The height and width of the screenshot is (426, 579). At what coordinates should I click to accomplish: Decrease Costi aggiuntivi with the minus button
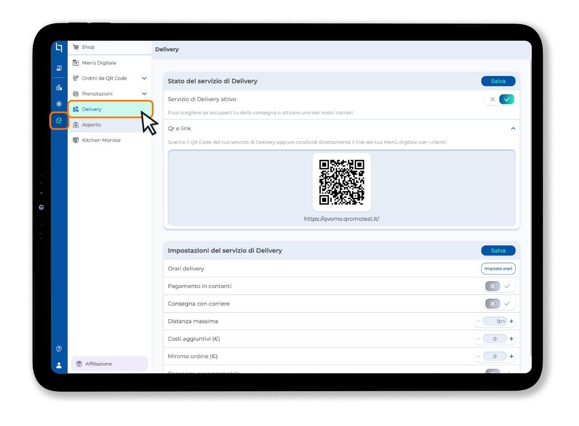(x=478, y=339)
